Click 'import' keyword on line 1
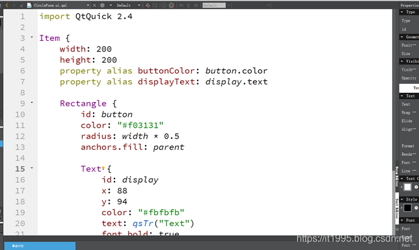 (x=55, y=17)
